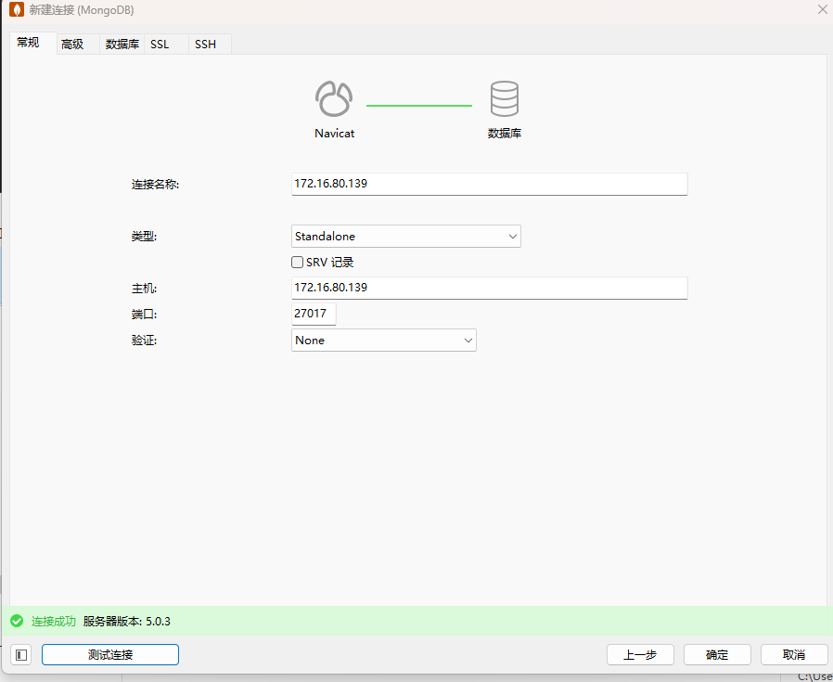This screenshot has height=682, width=833.
Task: Confirm with the 确定 button
Action: 717,655
